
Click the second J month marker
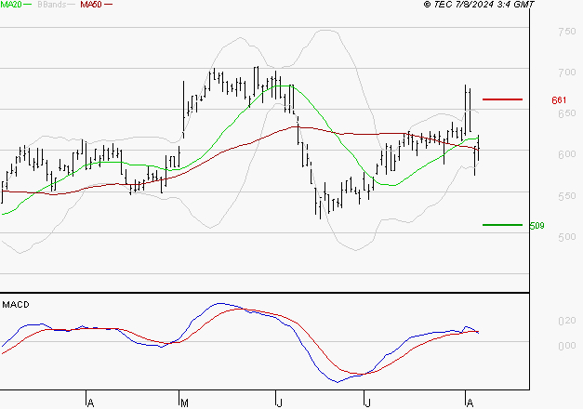click(x=367, y=402)
